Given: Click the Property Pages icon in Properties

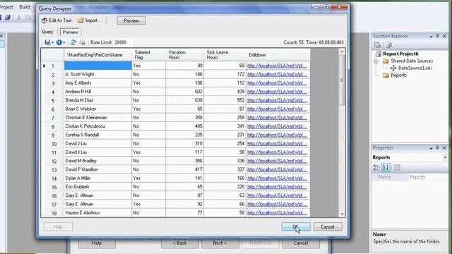Looking at the screenshot, I should [397, 167].
